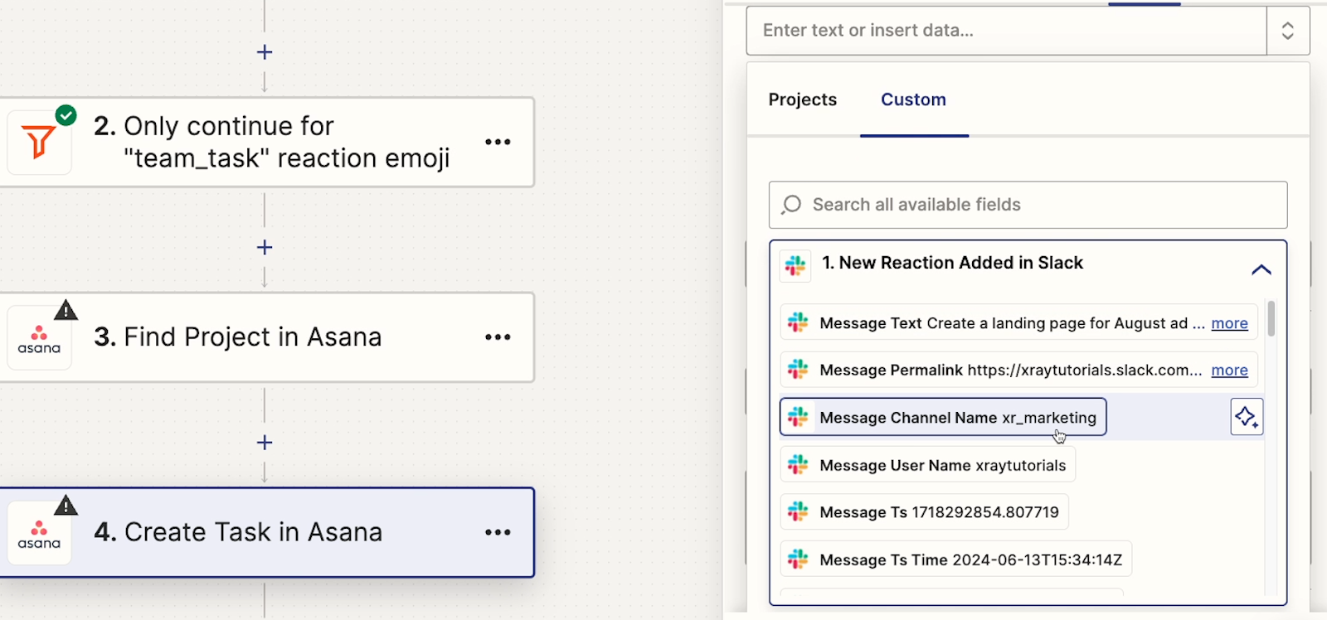Click the warning icon on step 3
Image resolution: width=1327 pixels, height=620 pixels.
click(66, 310)
